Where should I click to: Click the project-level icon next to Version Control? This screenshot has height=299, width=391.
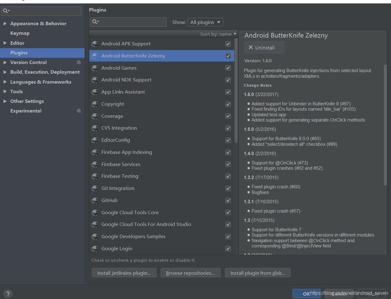coord(79,62)
